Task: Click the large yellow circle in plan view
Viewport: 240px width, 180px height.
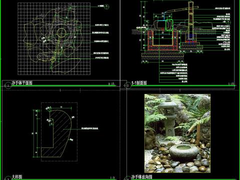Action: [61, 32]
